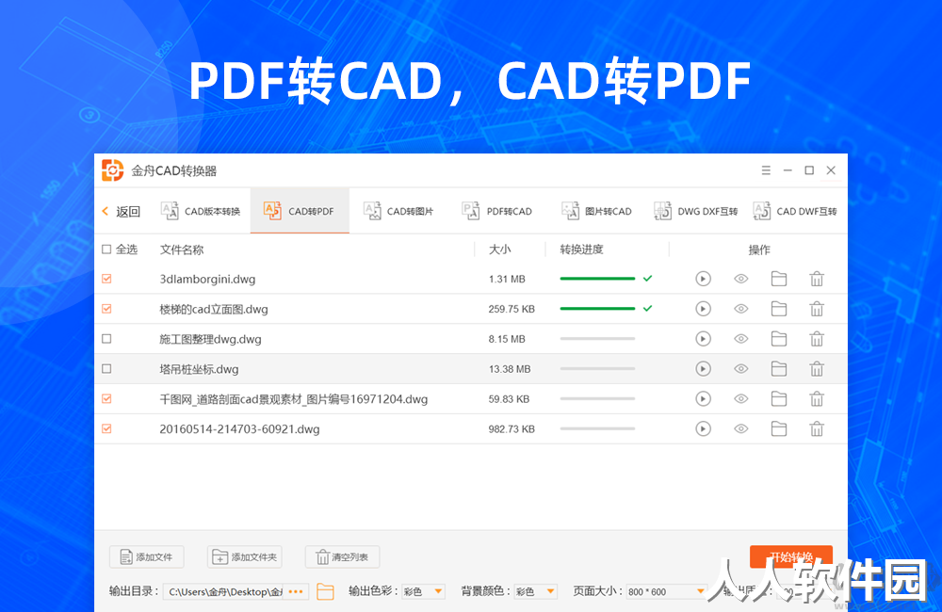The width and height of the screenshot is (942, 612).
Task: Check the 施工图整理dwg.dwg checkbox
Action: [x=106, y=339]
